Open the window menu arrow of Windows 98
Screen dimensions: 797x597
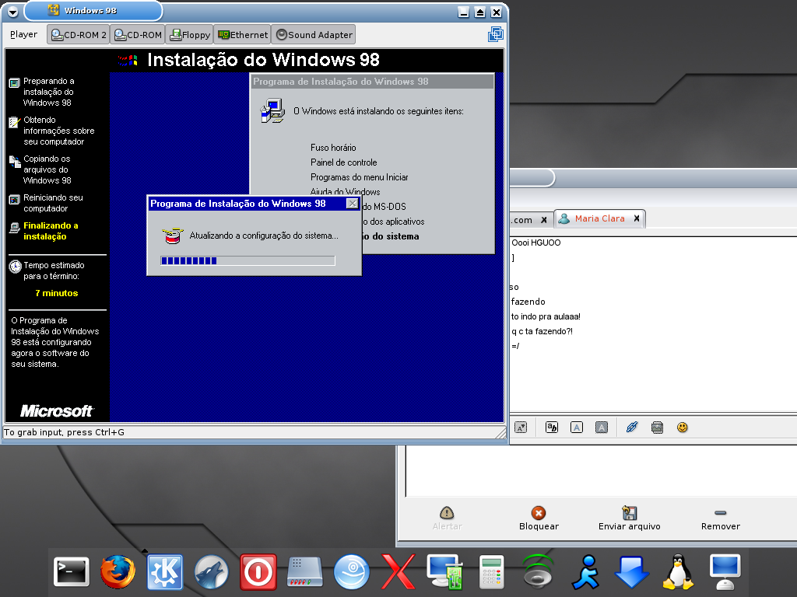(x=13, y=12)
